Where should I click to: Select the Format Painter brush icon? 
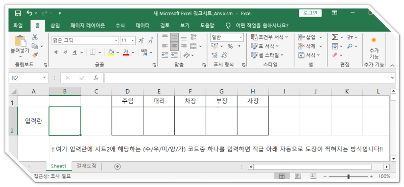point(35,55)
